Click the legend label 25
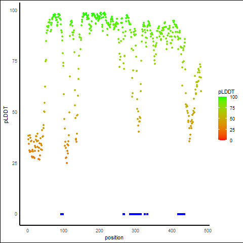The image size is (243, 243). 232,130
